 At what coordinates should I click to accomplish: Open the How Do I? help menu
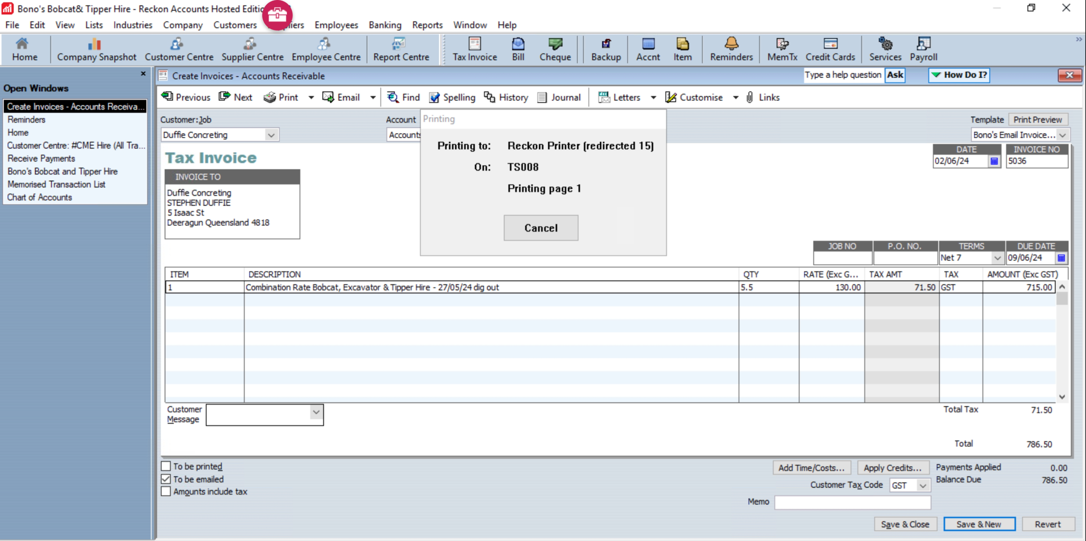tap(959, 75)
